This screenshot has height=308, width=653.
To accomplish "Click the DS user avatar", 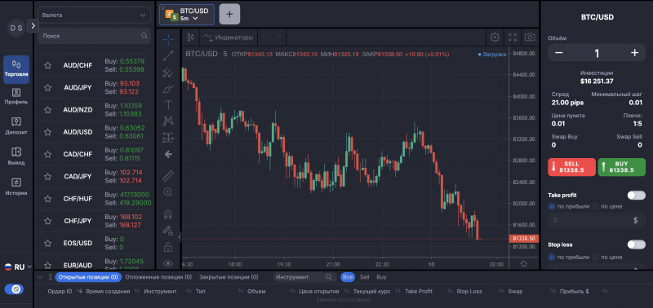I will 16,29.
